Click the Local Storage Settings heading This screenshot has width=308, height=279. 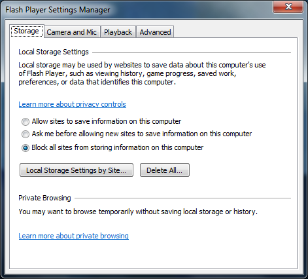pyautogui.click(x=54, y=52)
